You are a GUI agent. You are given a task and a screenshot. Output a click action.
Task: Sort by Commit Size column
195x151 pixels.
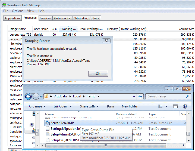tap(172, 29)
